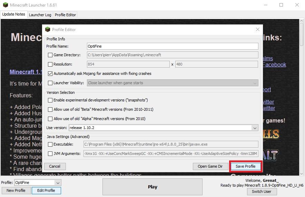Screen dimensions: 305x197
Task: Click the Profile Name field with OptiFine
Action: 173,46
